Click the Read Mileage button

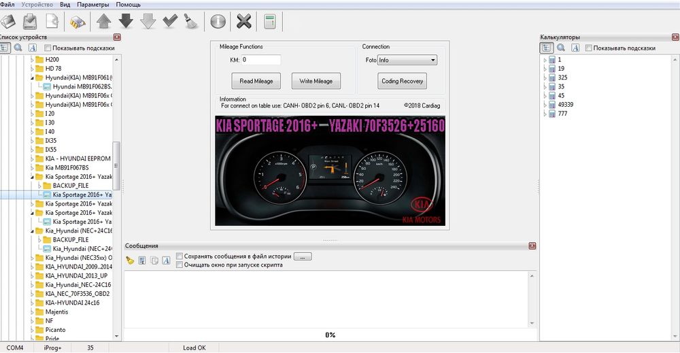click(x=256, y=81)
